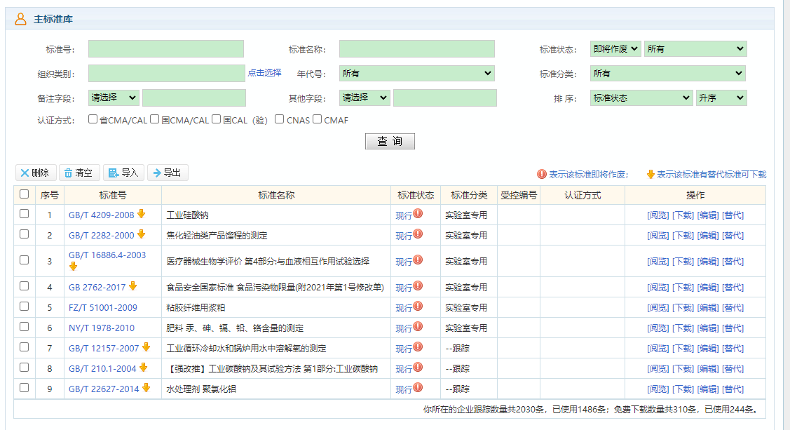The height and width of the screenshot is (430, 790).
Task: Check the row 5 checkbox for FZ/T 51001-2009
Action: [x=24, y=307]
